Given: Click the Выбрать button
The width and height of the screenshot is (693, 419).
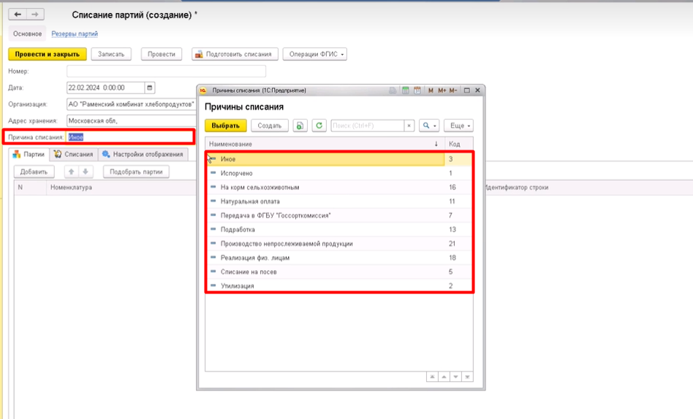Looking at the screenshot, I should [x=225, y=126].
